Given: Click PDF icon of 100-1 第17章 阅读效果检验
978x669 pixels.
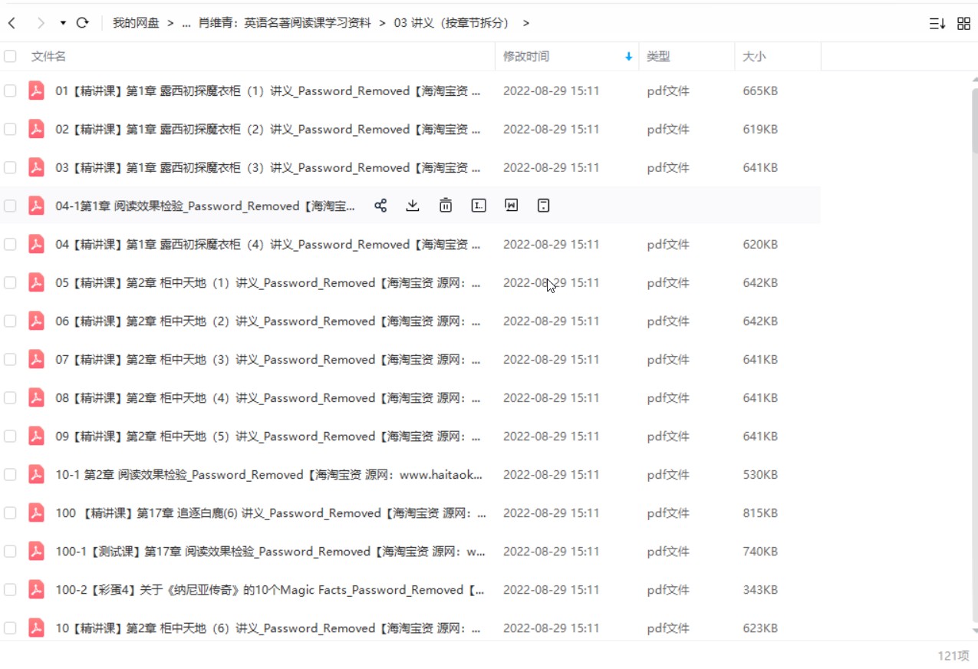Looking at the screenshot, I should click(x=36, y=551).
